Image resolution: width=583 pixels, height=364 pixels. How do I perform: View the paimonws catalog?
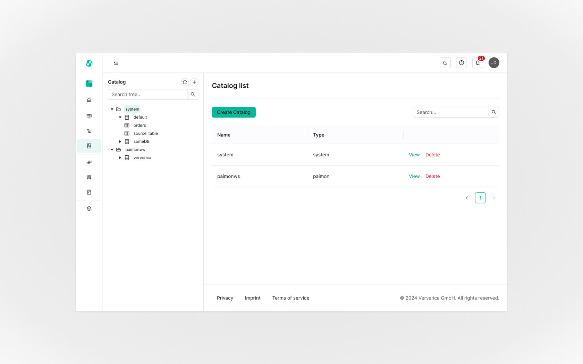tap(414, 176)
